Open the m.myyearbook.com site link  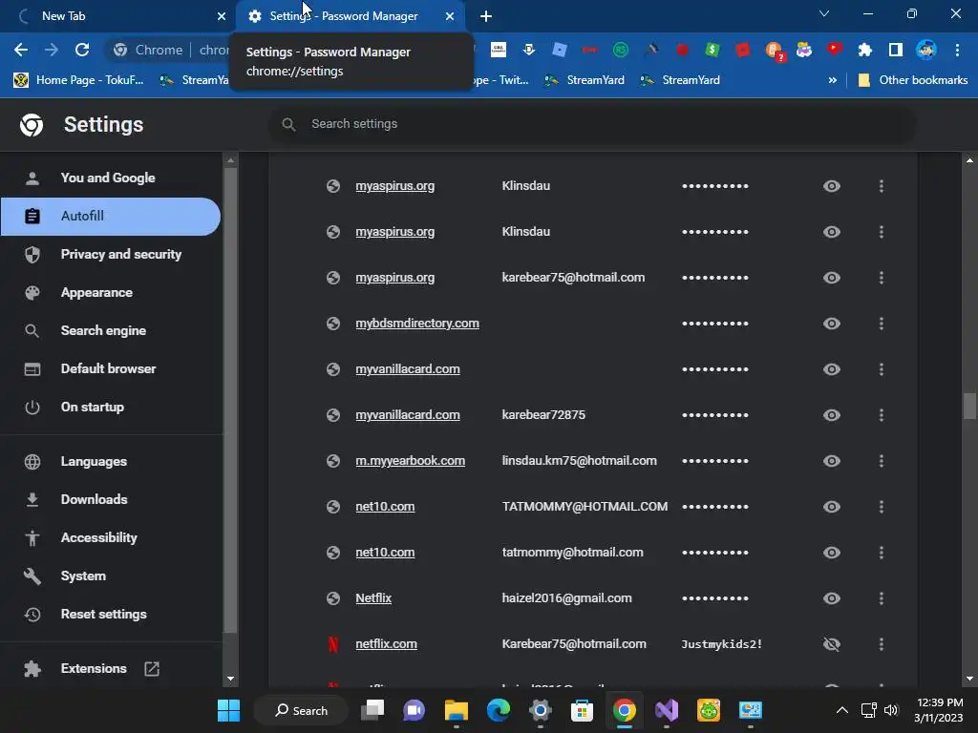411,461
